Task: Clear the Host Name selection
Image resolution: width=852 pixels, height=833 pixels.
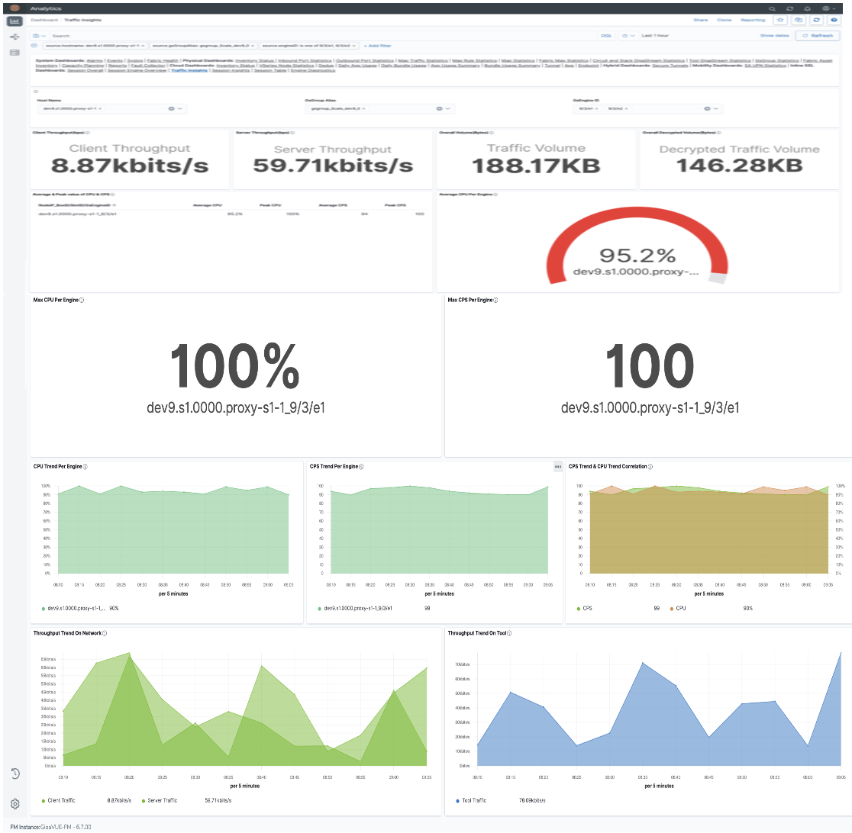Action: click(171, 108)
